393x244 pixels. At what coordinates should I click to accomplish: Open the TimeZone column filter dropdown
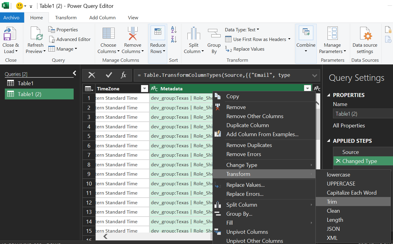coord(145,89)
